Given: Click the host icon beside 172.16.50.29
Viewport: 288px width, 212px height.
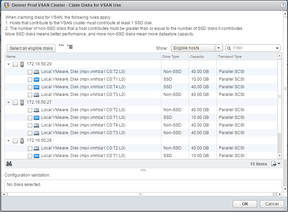Looking at the screenshot, I should tap(22, 64).
